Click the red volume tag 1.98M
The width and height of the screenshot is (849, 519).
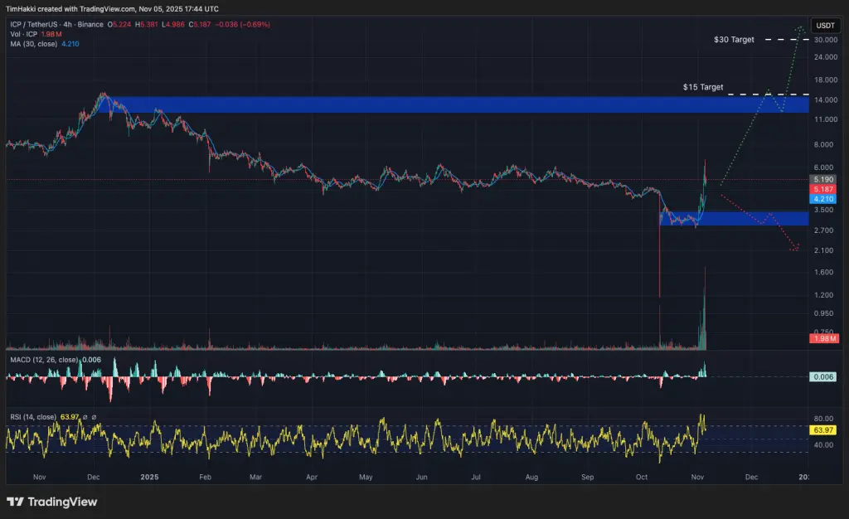tap(823, 337)
